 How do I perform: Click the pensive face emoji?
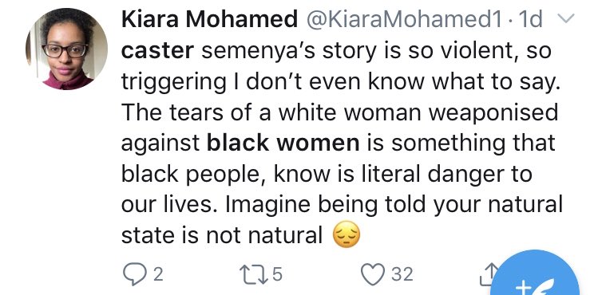[347, 235]
